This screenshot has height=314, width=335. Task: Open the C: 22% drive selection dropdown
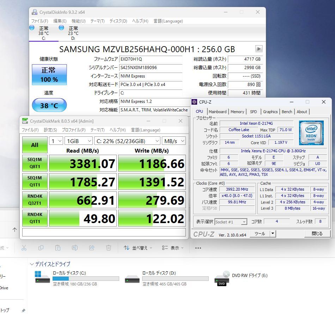coord(127,141)
